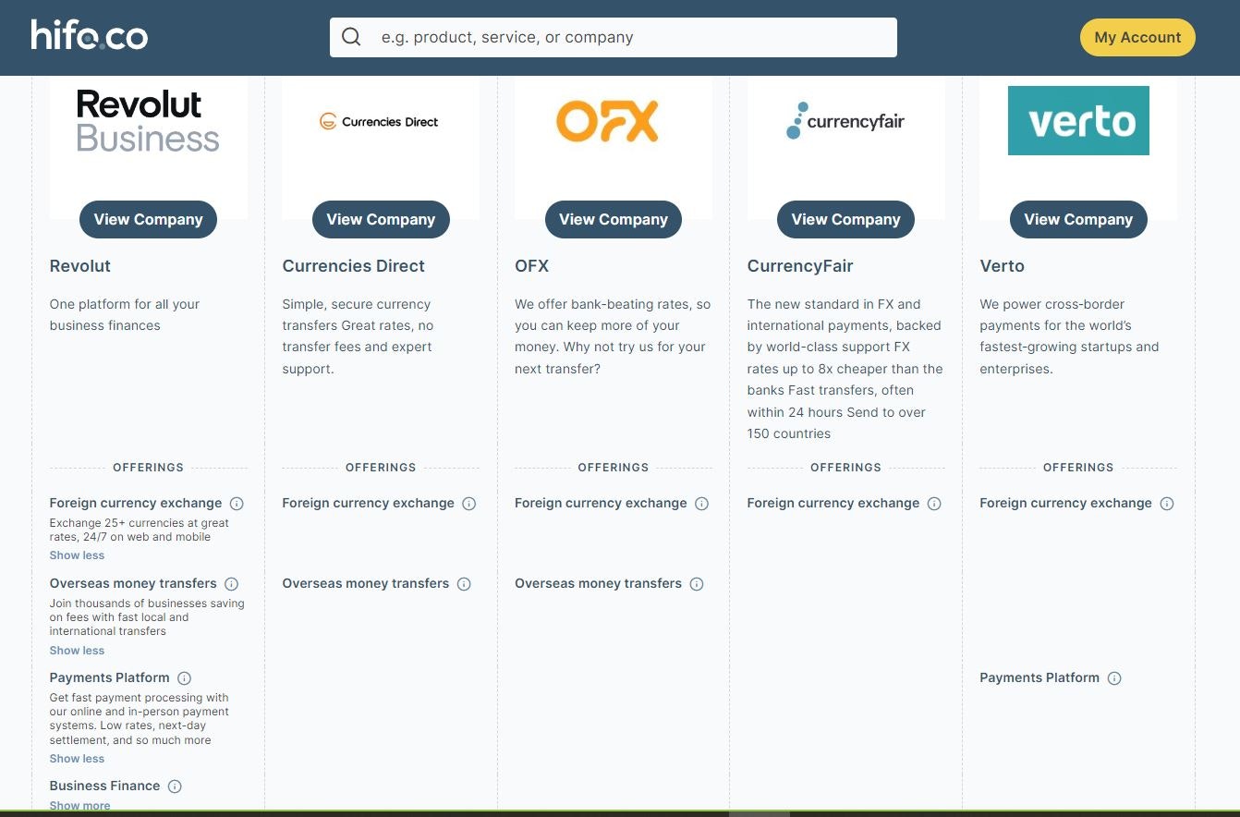Expand Revolut Business Finance with Show more
The image size is (1240, 817).
79,806
